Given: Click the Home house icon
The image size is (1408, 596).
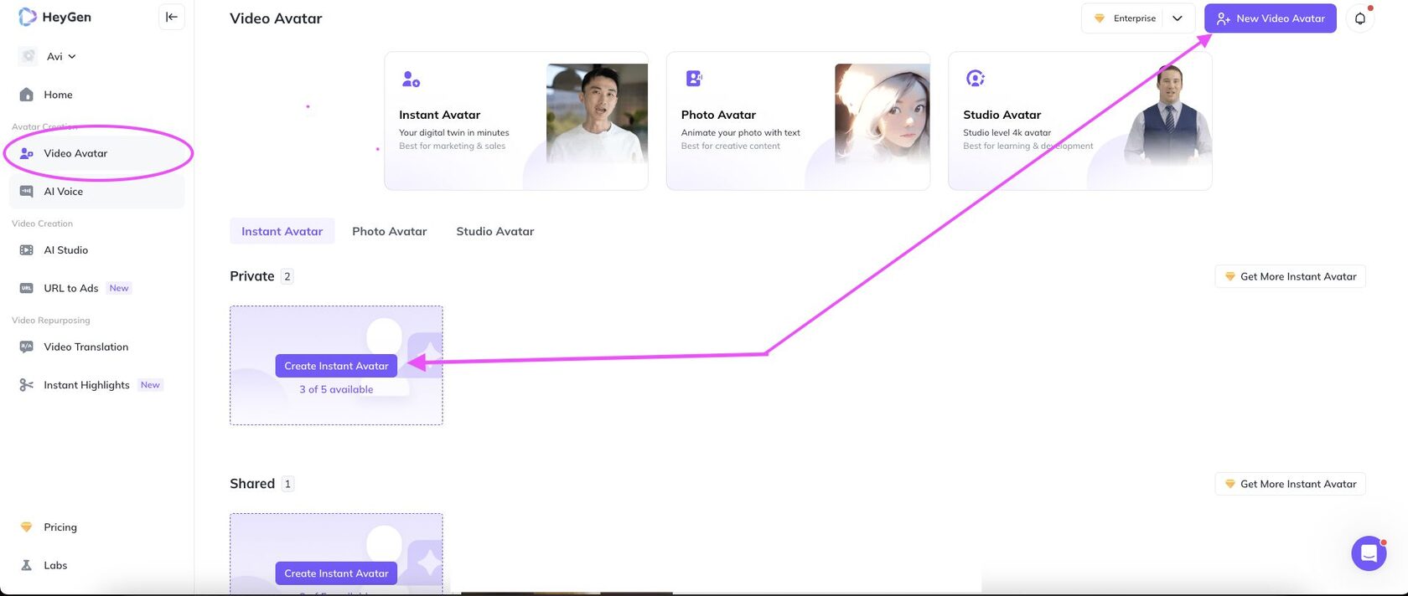Looking at the screenshot, I should point(27,95).
